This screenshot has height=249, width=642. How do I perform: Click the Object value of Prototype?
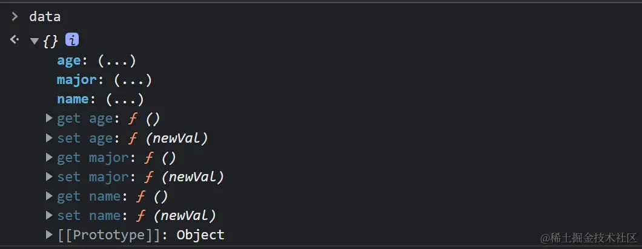pyautogui.click(x=200, y=235)
